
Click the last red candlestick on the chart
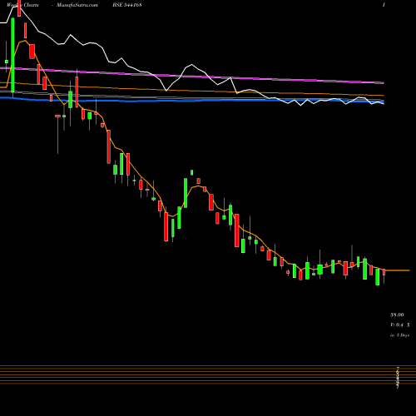click(x=384, y=272)
